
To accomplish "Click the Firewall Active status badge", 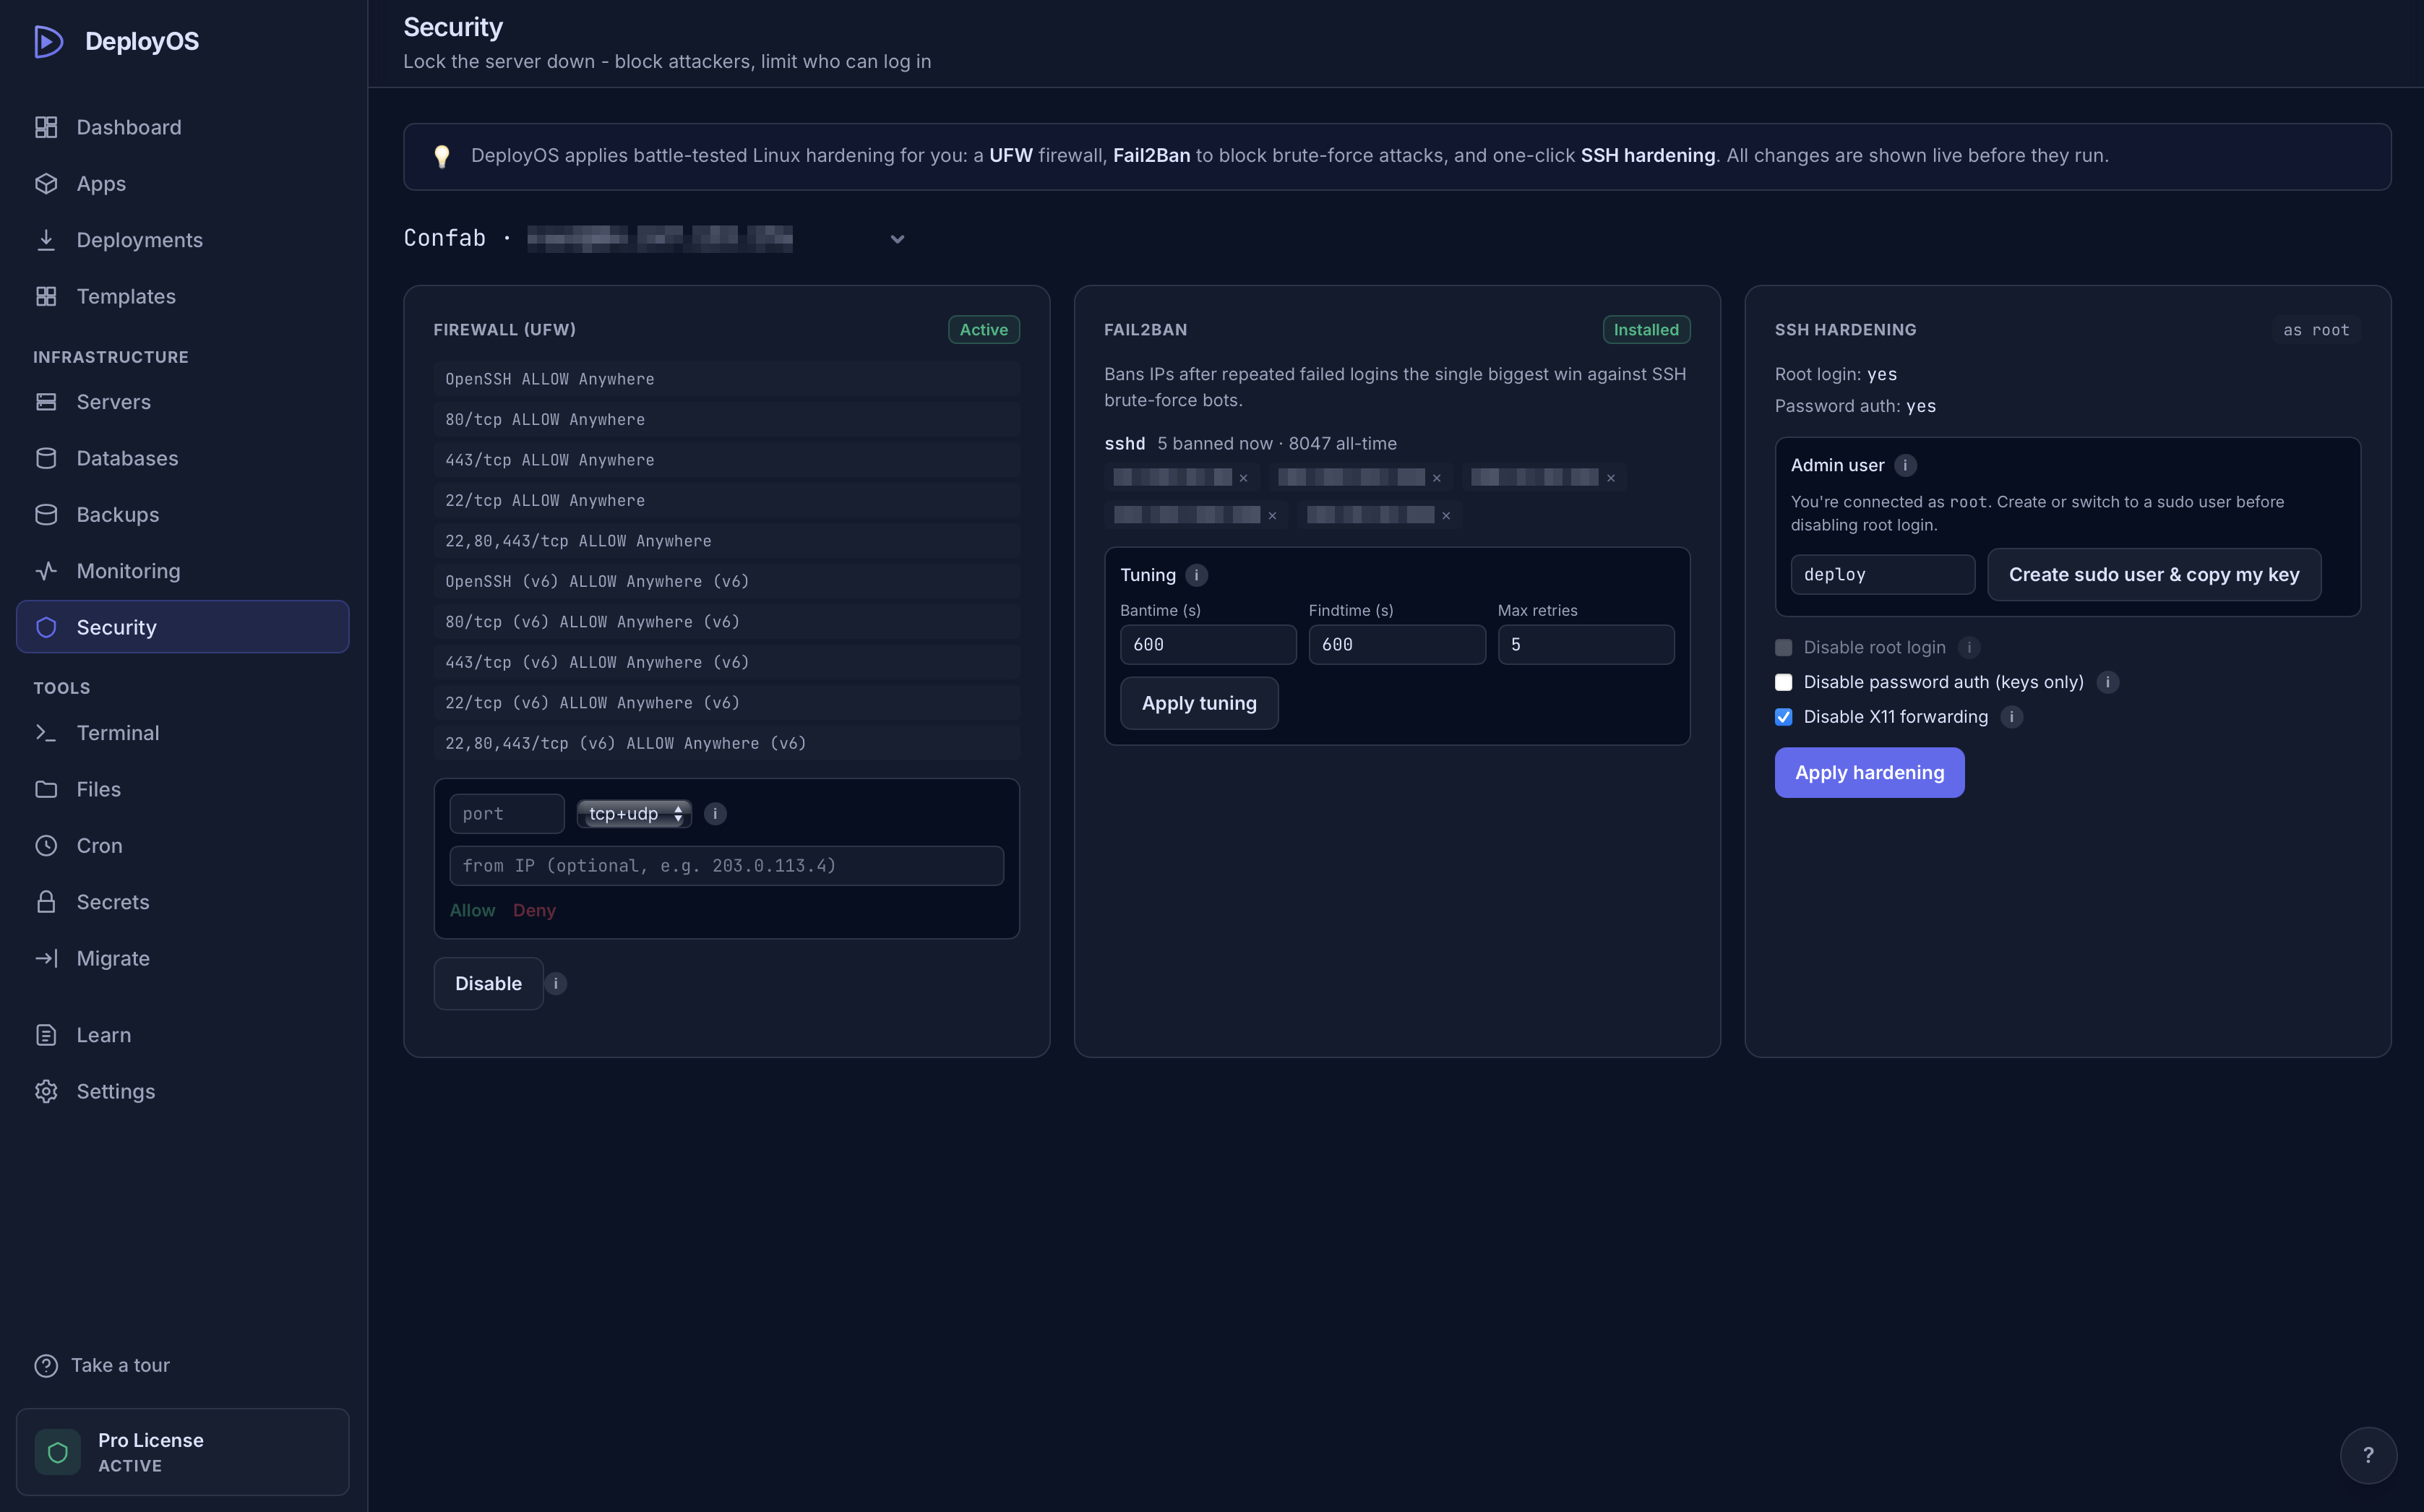I will tap(983, 330).
